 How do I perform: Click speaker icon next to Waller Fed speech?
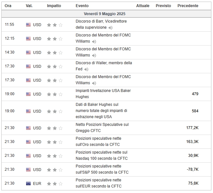(86, 69)
